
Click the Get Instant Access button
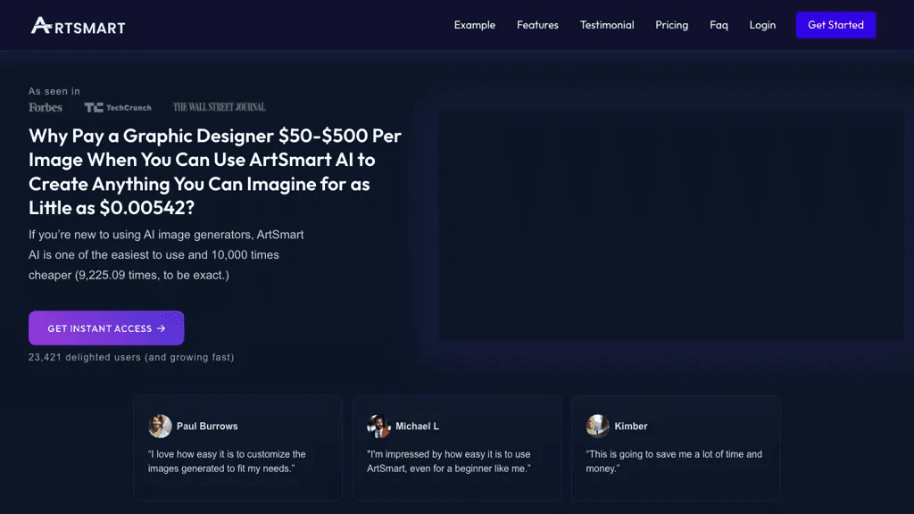pyautogui.click(x=106, y=328)
